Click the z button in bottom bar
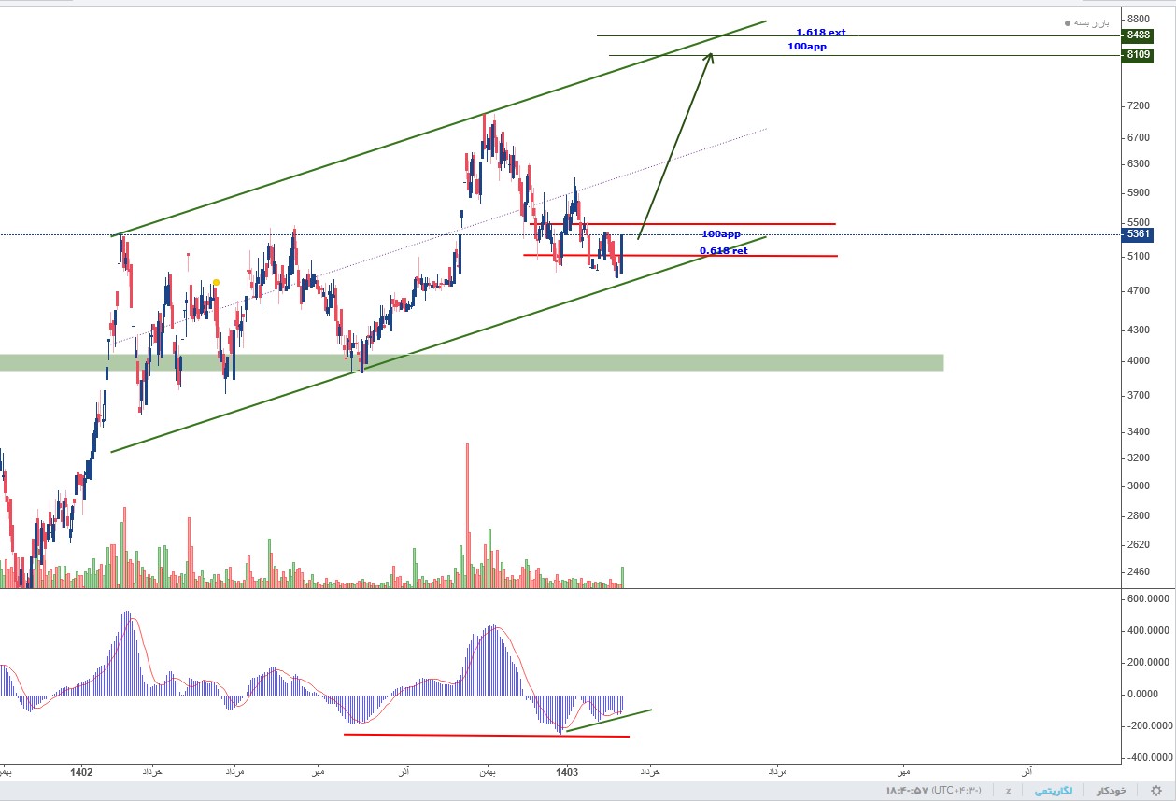Image resolution: width=1176 pixels, height=801 pixels. click(1008, 791)
